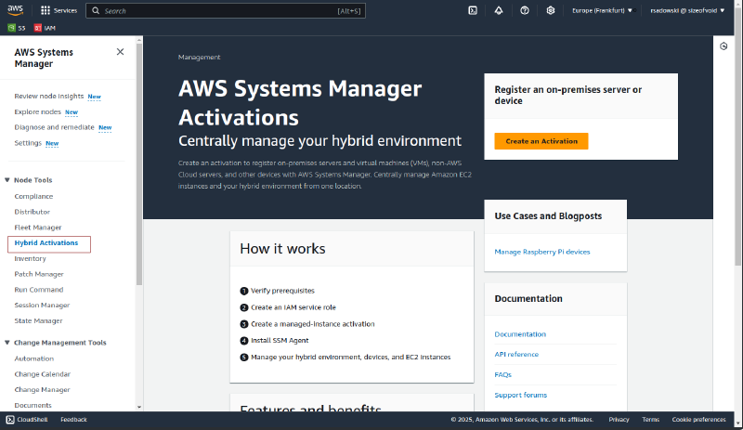
Task: Open the Manage Raspberry Pi devices link
Action: point(541,252)
